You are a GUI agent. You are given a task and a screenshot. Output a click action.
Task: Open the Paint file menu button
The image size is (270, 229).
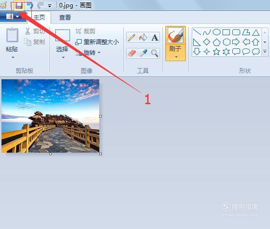point(13,17)
